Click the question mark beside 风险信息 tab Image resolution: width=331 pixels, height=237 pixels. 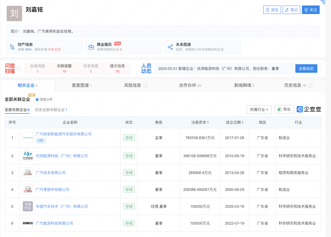(x=146, y=85)
